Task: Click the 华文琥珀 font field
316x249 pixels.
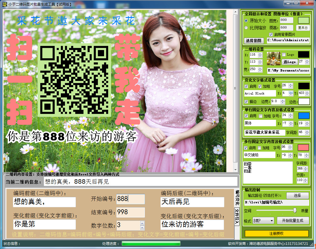Action: tap(259, 155)
